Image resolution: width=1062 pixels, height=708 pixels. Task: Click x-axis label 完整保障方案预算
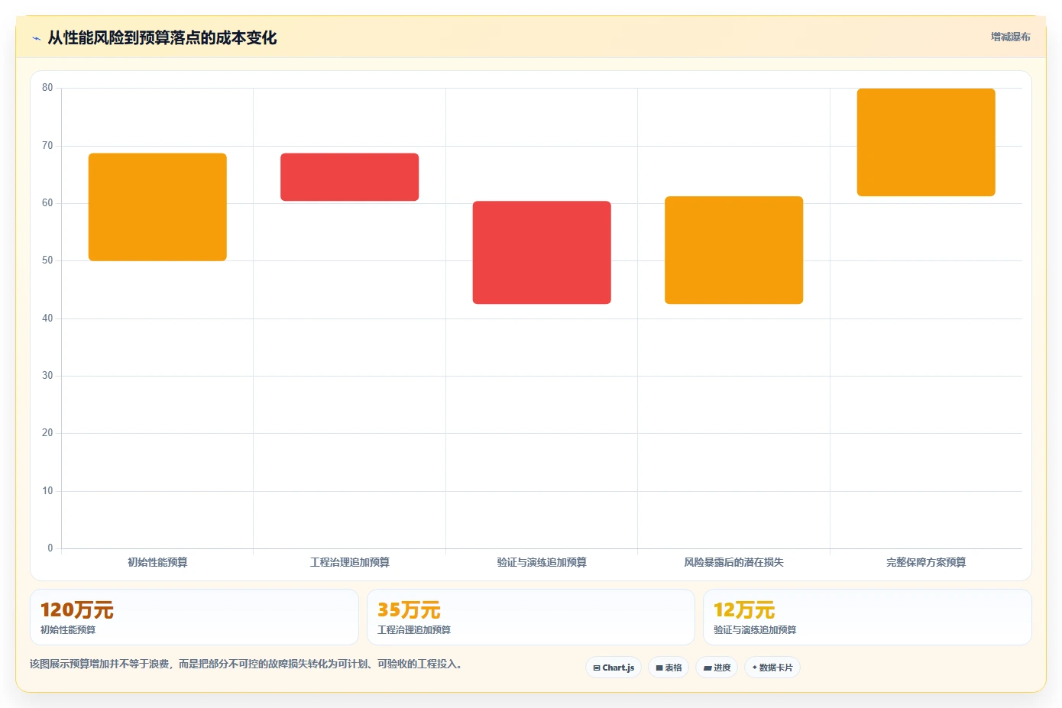926,562
